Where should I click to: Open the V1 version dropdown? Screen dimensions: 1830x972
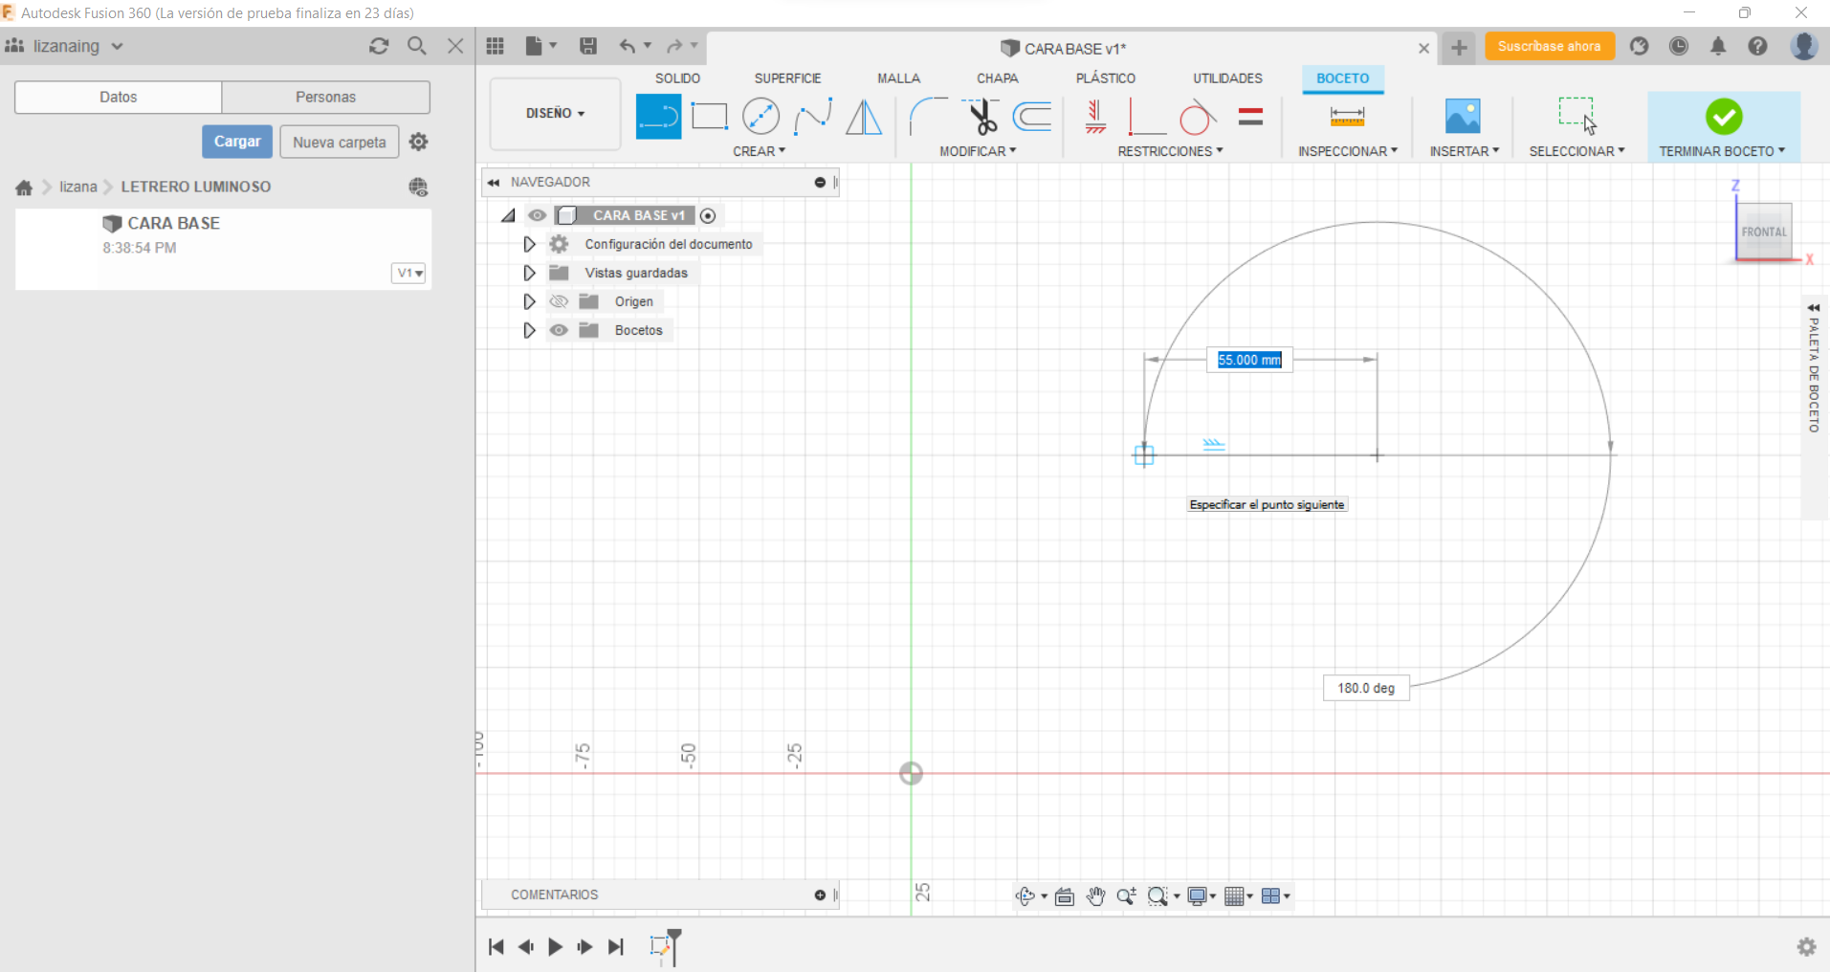[x=408, y=273]
